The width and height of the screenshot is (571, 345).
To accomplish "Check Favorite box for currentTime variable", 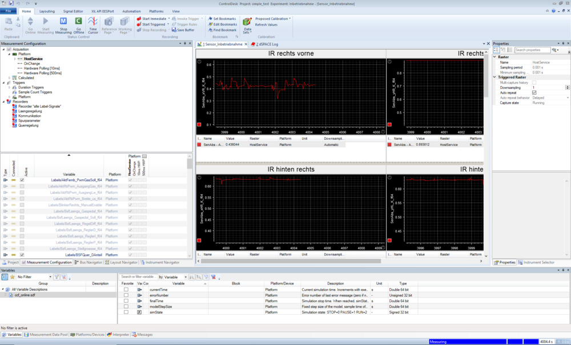I will [126, 290].
